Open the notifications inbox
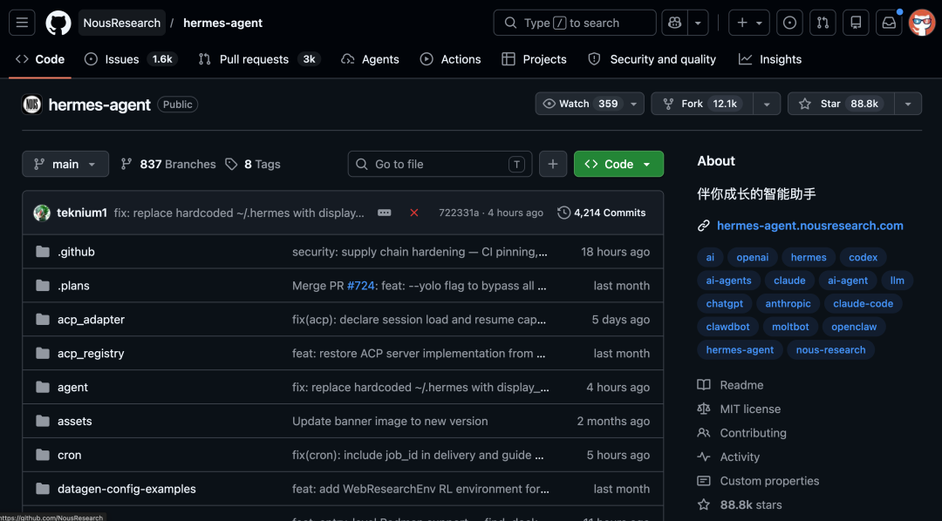Viewport: 942px width, 521px height. coord(889,23)
